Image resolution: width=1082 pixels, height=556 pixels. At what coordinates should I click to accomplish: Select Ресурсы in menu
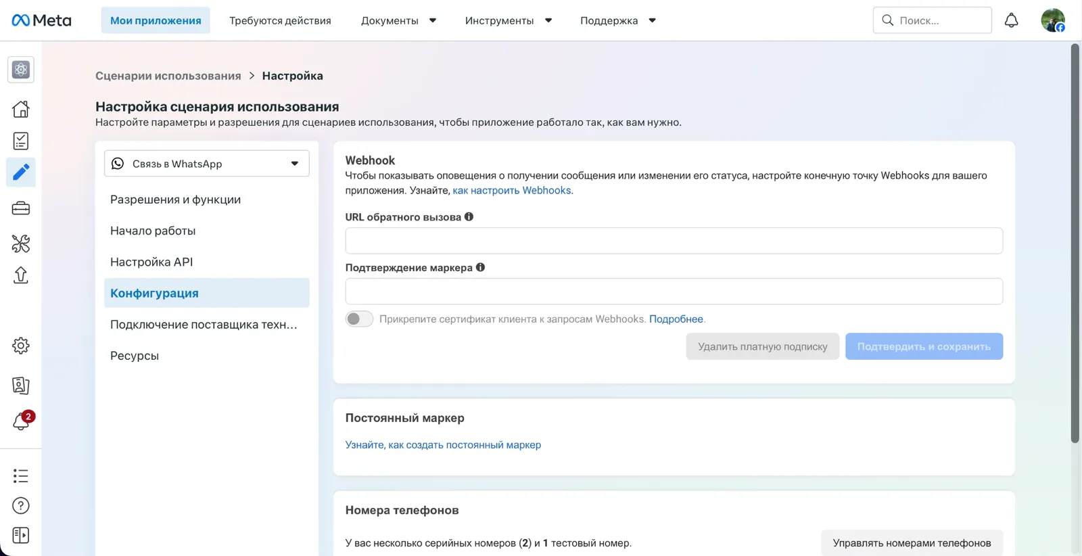pyautogui.click(x=207, y=355)
